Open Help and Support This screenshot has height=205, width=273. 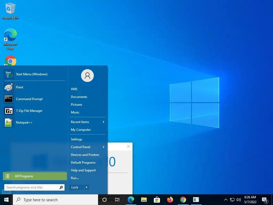click(83, 170)
